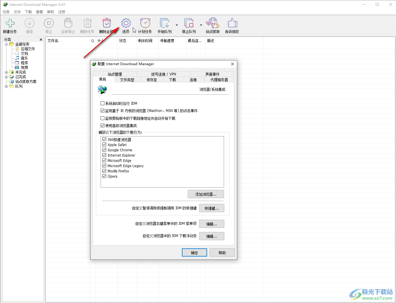
Task: Click 快捷键... button
Action: (212, 208)
